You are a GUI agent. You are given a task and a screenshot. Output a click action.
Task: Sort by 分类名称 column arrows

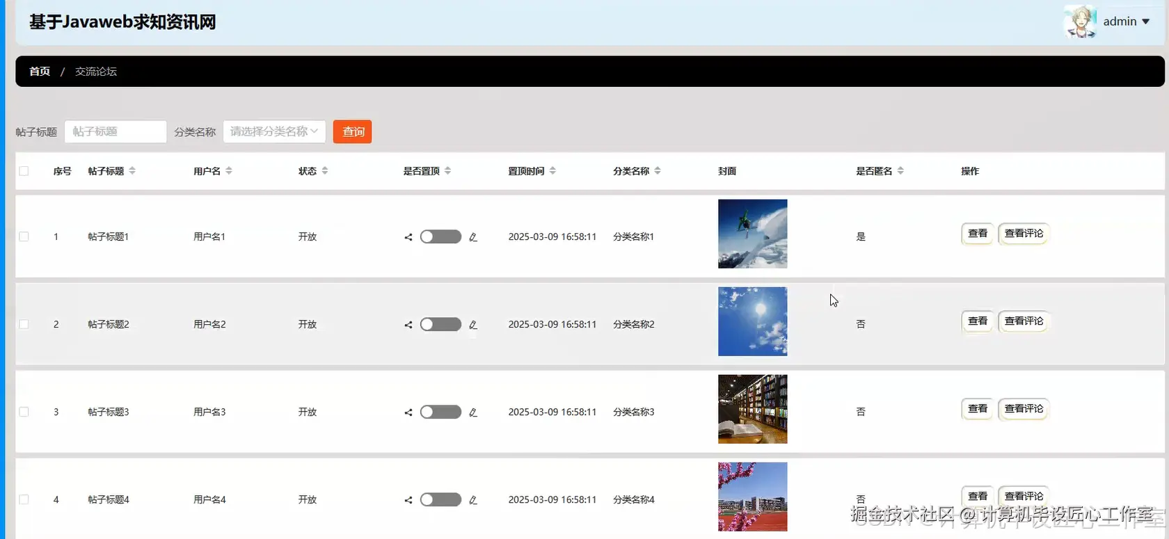[x=658, y=171]
